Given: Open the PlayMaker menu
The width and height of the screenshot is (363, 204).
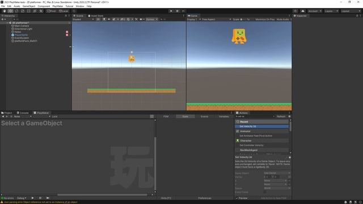Looking at the screenshot, I should point(58,6).
